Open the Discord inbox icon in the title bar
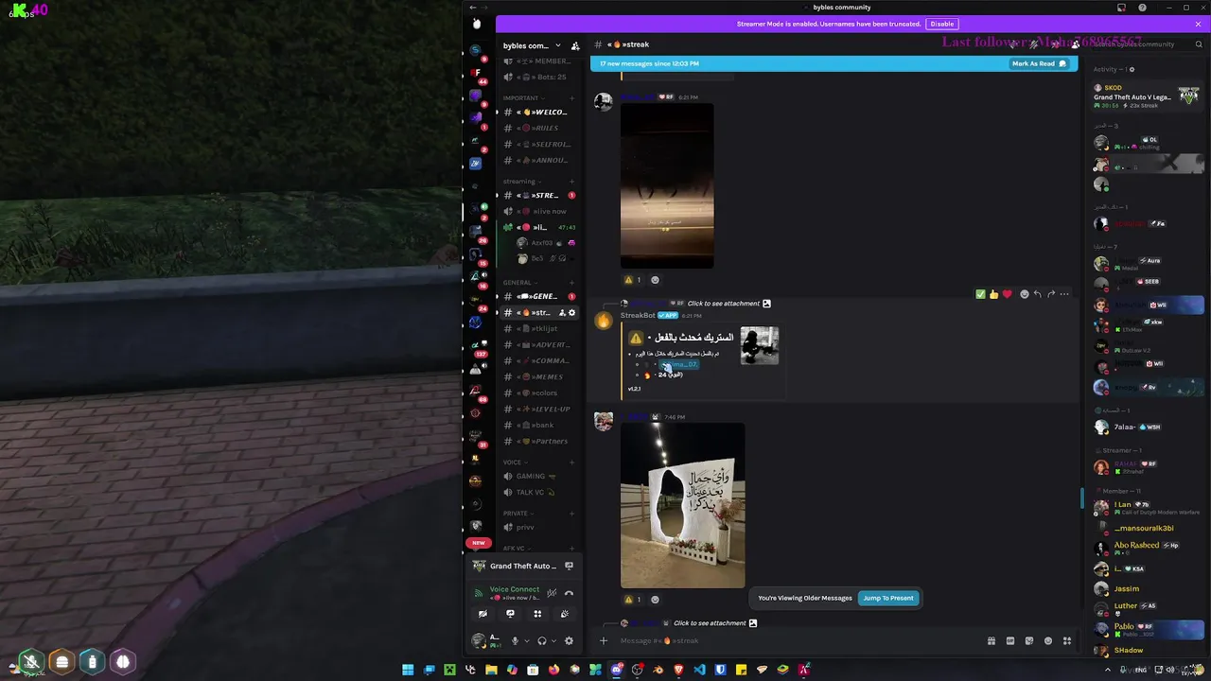Viewport: 1211px width, 681px height. pos(1121,8)
